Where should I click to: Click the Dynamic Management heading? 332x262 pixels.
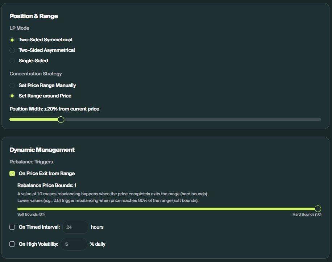pos(42,150)
